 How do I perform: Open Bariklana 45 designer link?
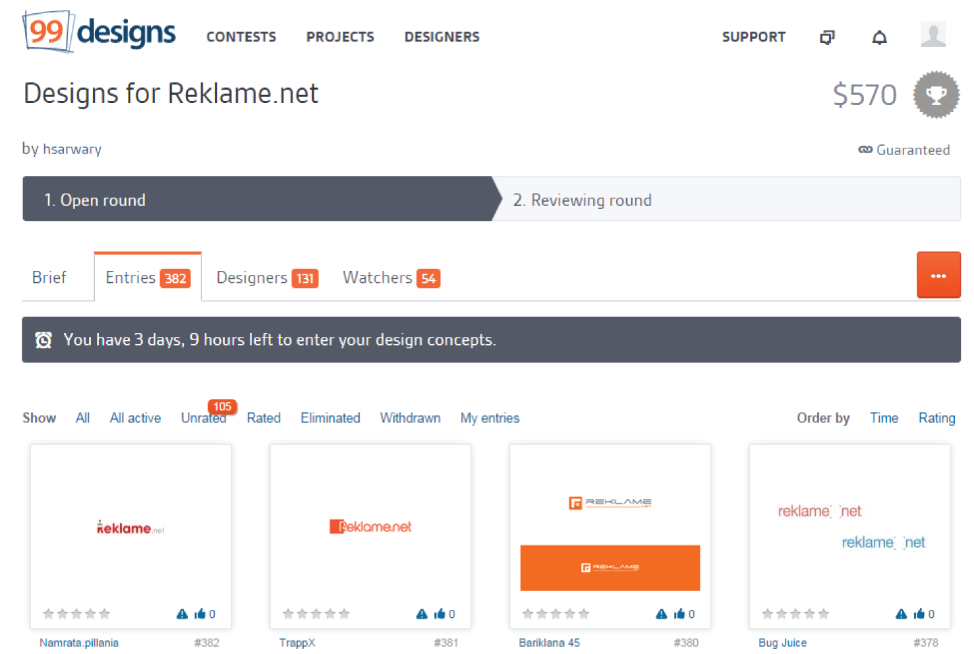[550, 643]
